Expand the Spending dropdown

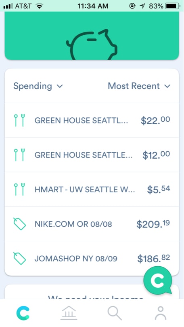click(x=38, y=86)
